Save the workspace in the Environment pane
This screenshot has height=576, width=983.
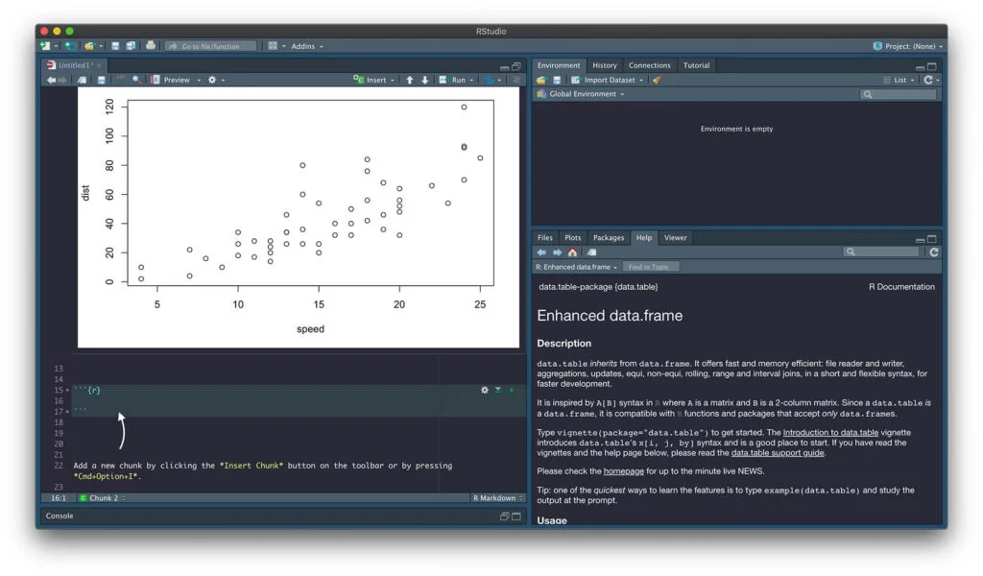click(x=557, y=81)
